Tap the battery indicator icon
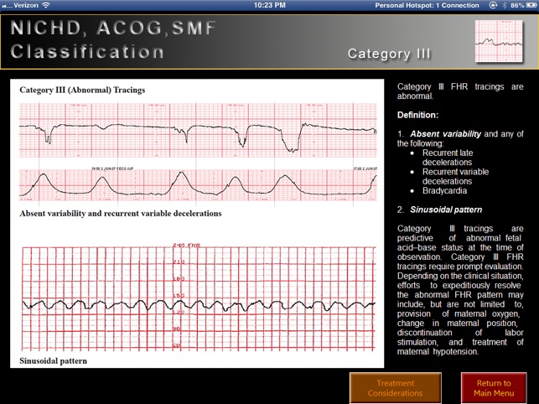Image resolution: width=539 pixels, height=404 pixels. 530,5
